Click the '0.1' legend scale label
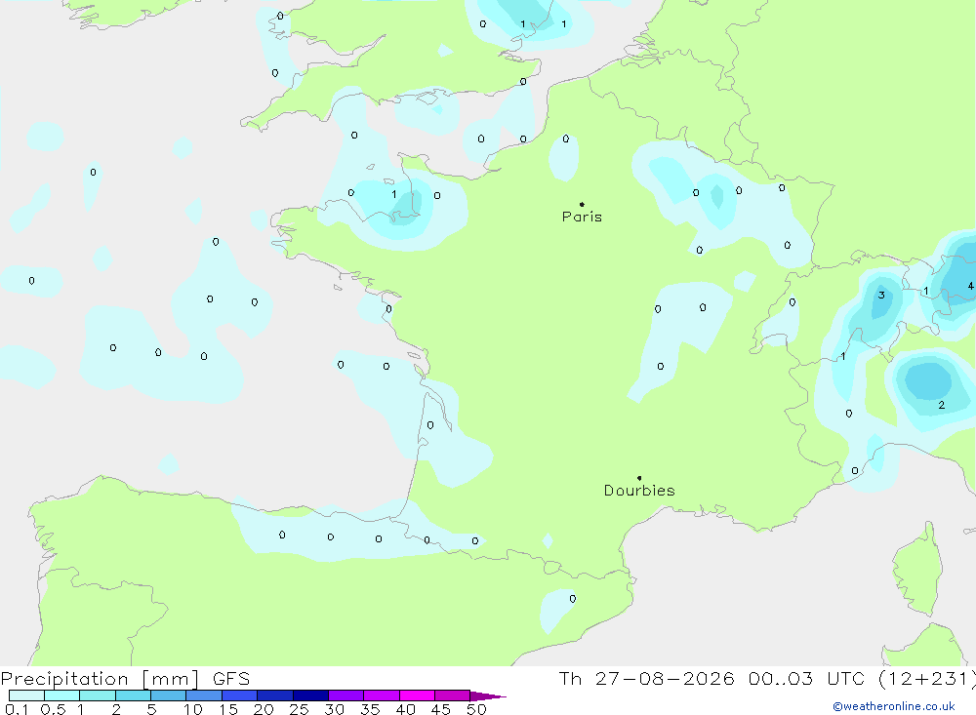The image size is (976, 715). click(x=17, y=709)
